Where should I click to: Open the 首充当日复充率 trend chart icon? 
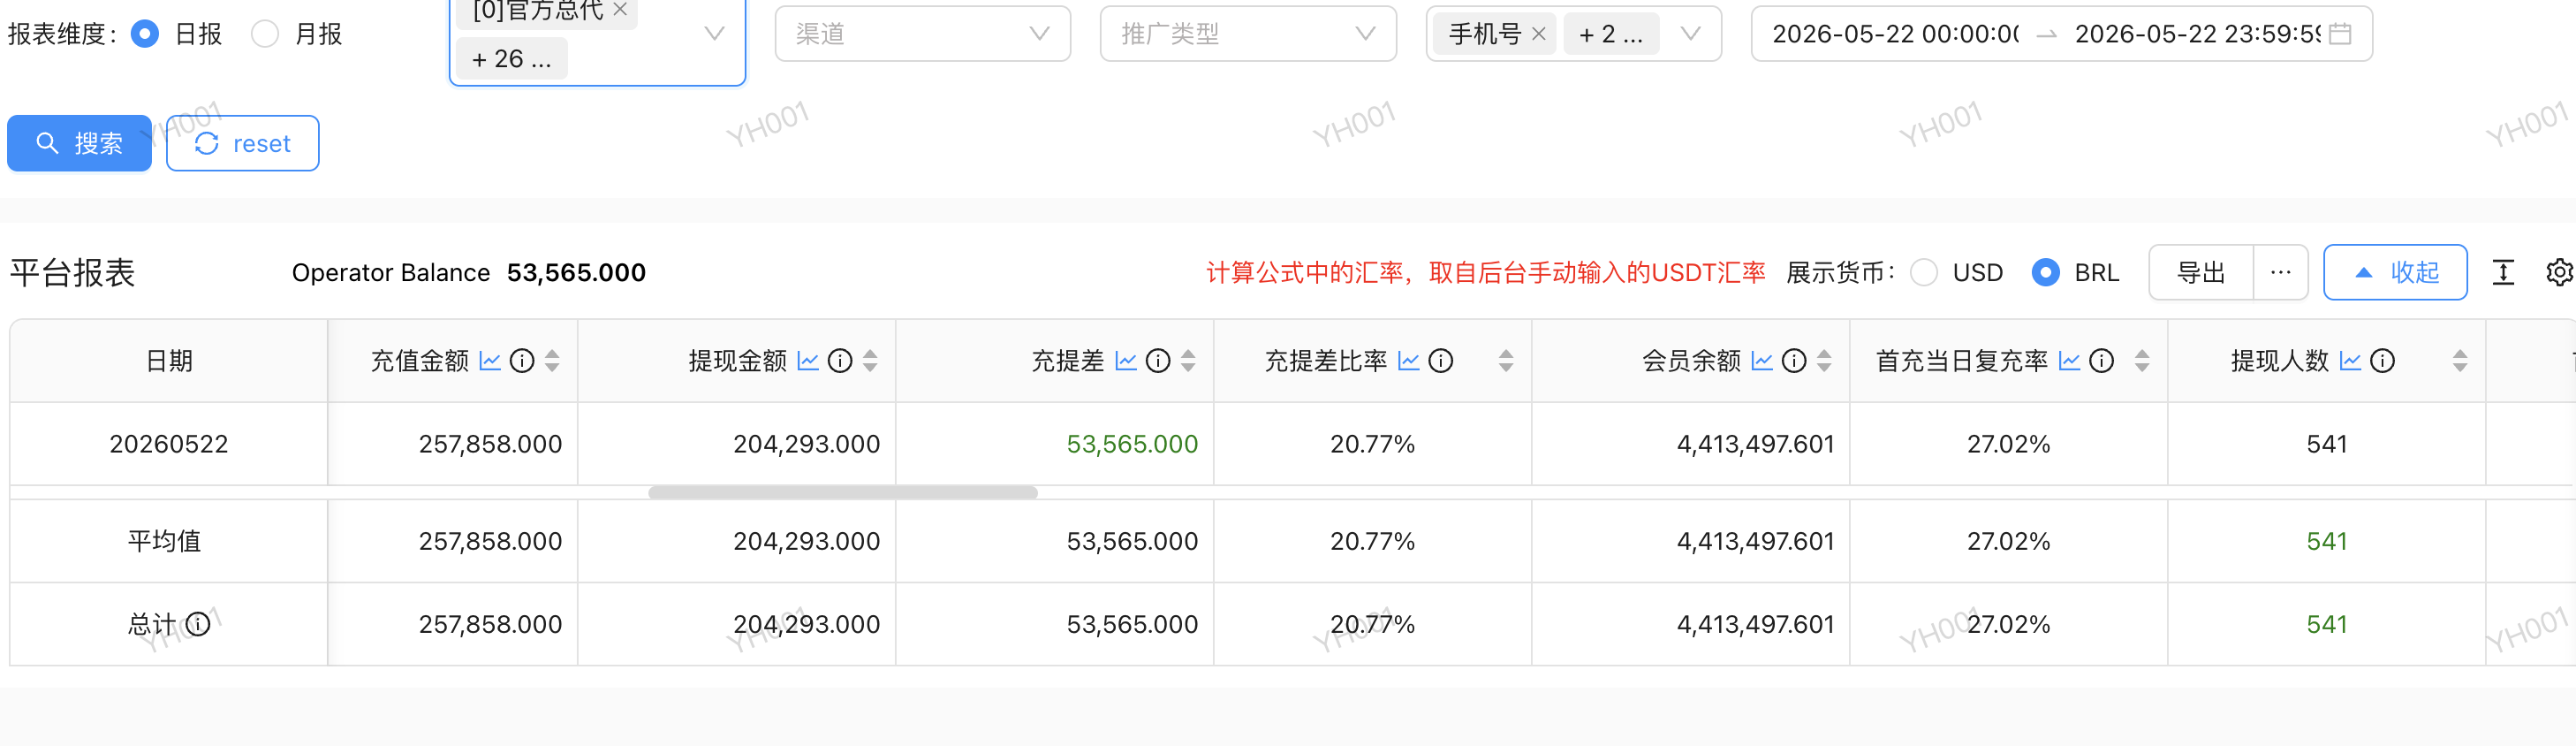click(x=2070, y=361)
